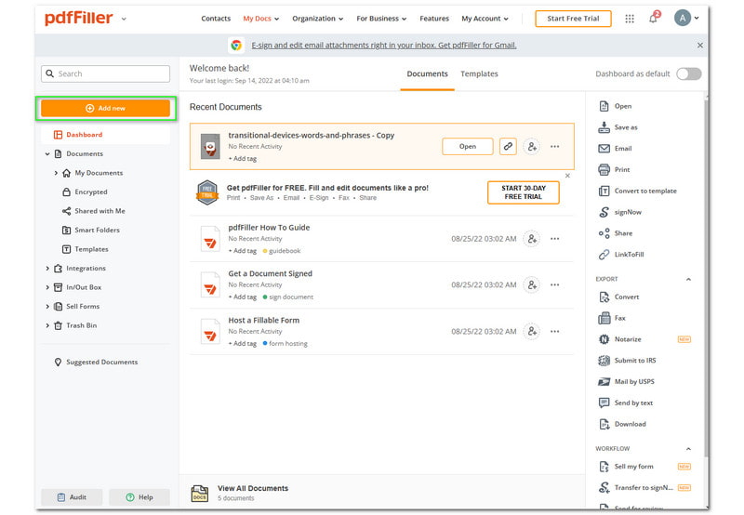Click share-user icon on transitional-devices document
Screen dimensions: 744x515
click(x=532, y=147)
